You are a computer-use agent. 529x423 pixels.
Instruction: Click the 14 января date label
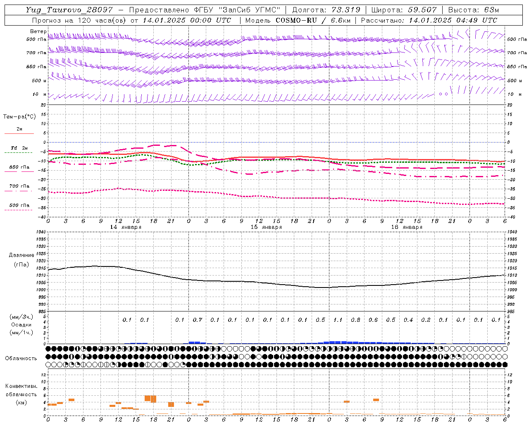pyautogui.click(x=126, y=227)
